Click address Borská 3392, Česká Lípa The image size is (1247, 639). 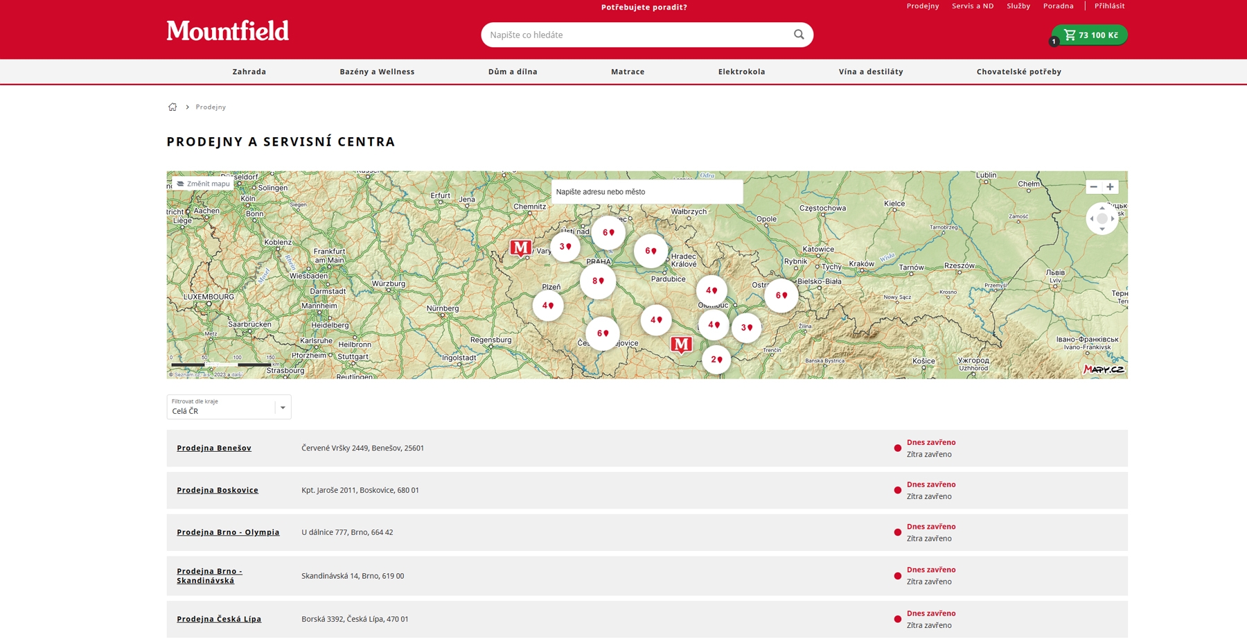coord(355,619)
